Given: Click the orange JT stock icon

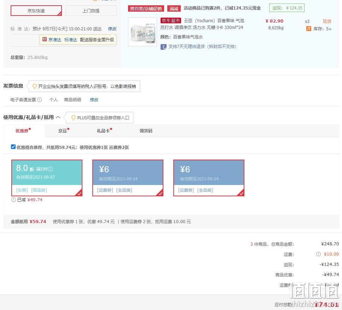Looking at the screenshot, I should pos(309,29).
